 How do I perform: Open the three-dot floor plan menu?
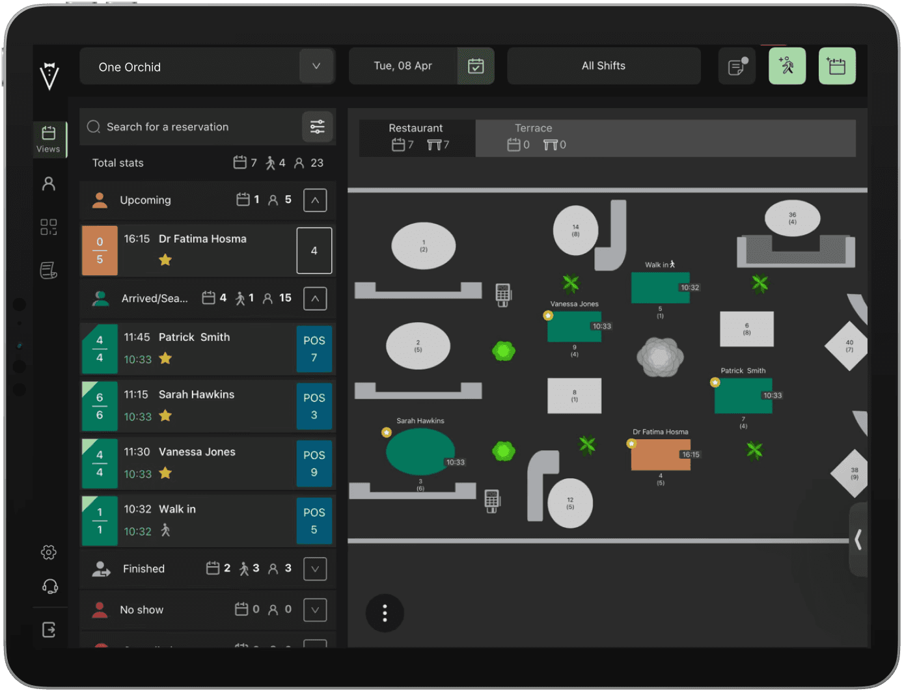point(385,613)
